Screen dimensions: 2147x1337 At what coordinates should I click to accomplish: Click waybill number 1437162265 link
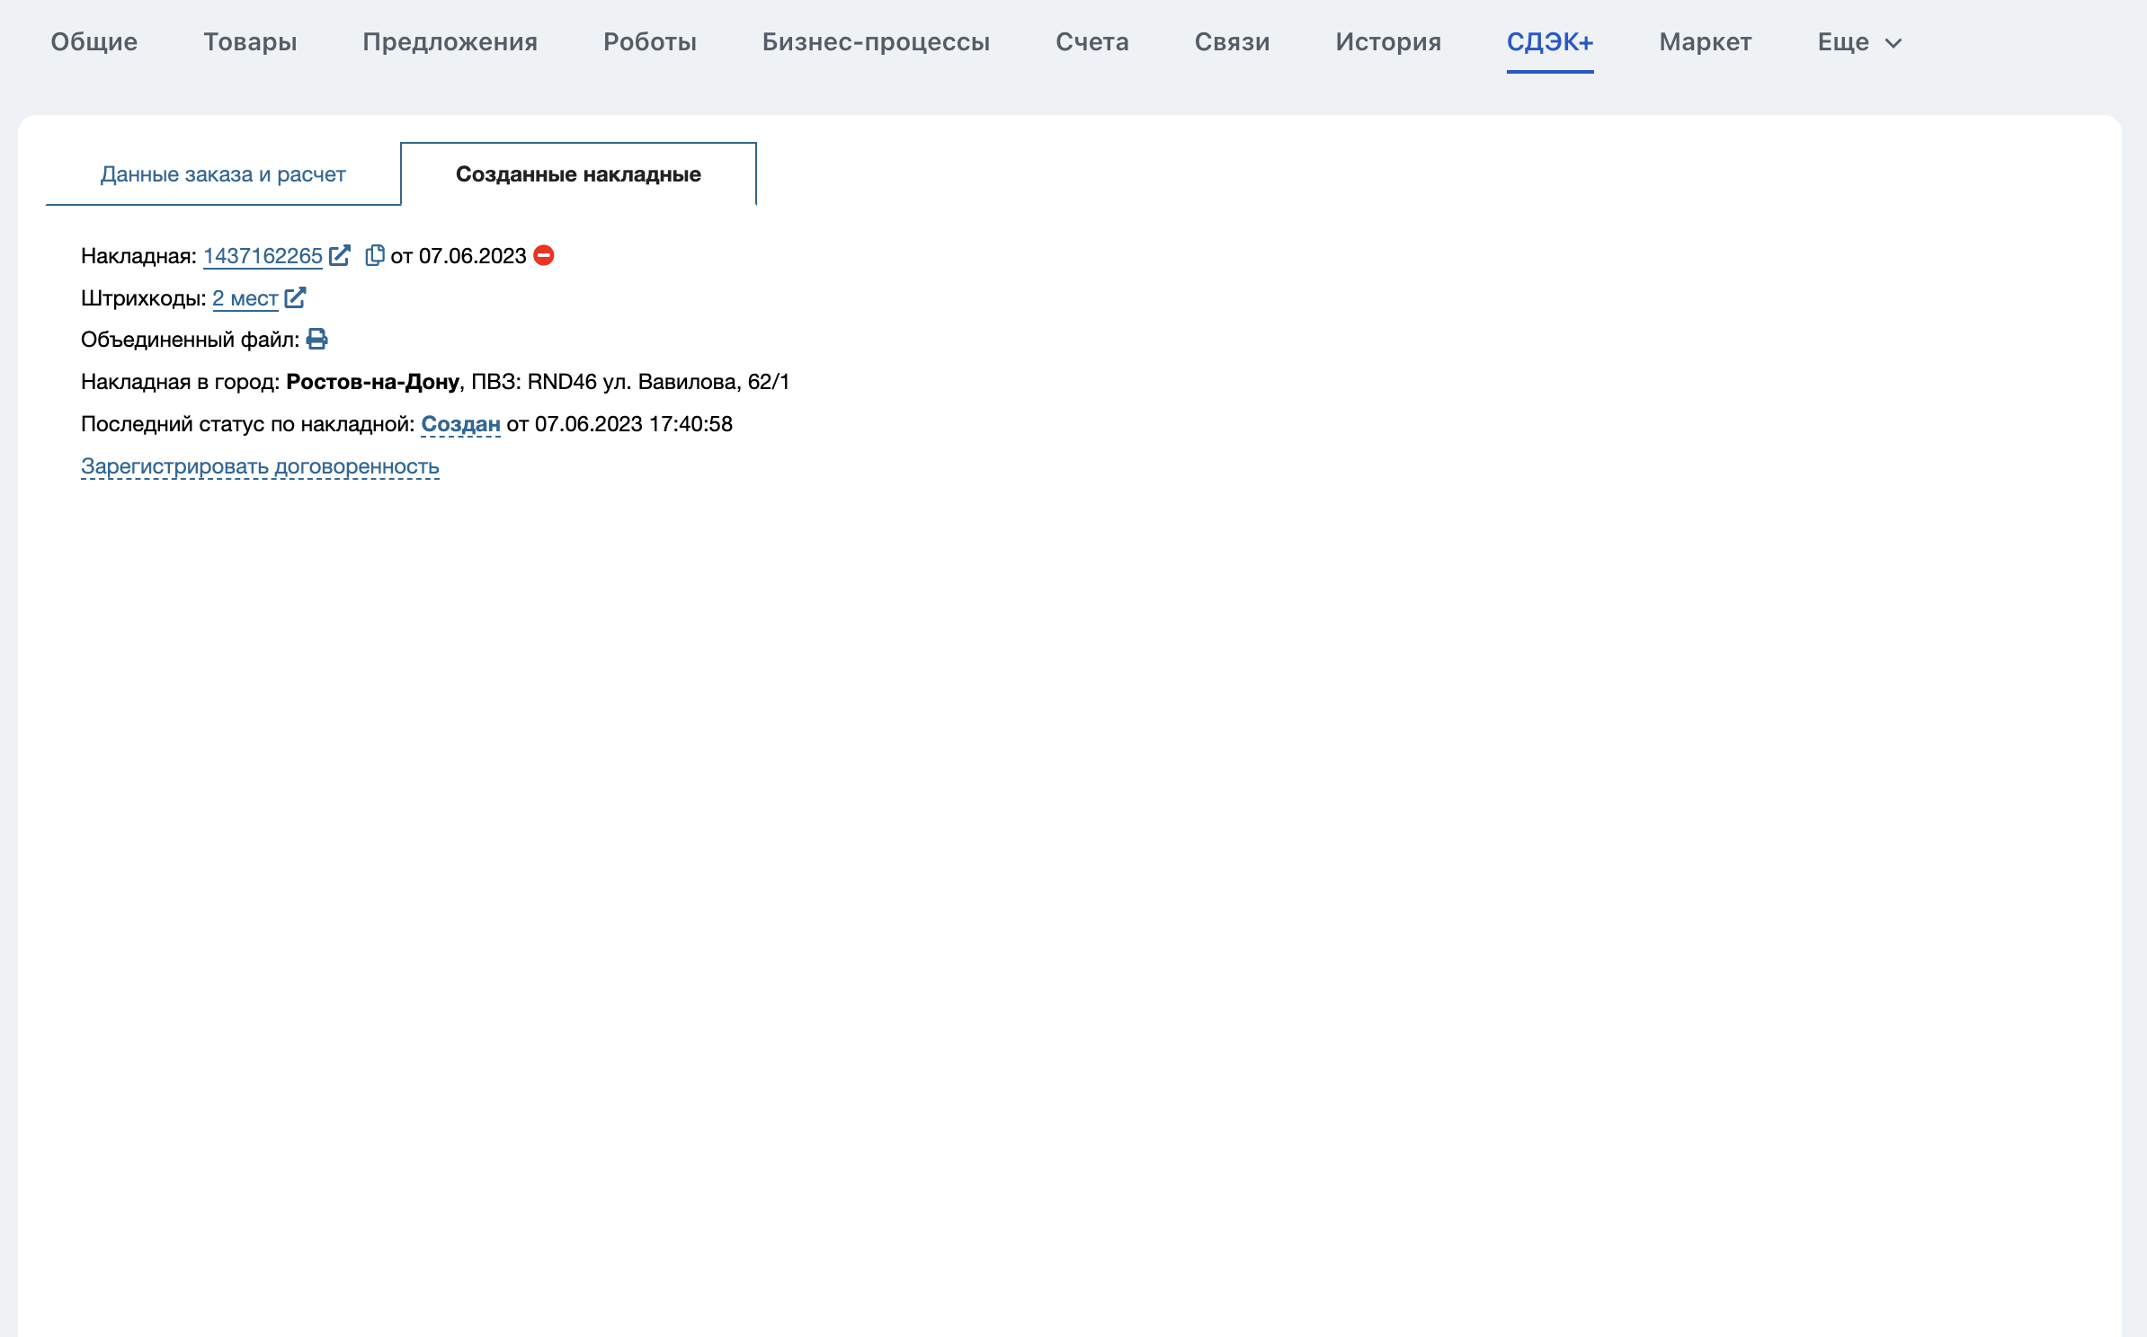click(x=263, y=256)
